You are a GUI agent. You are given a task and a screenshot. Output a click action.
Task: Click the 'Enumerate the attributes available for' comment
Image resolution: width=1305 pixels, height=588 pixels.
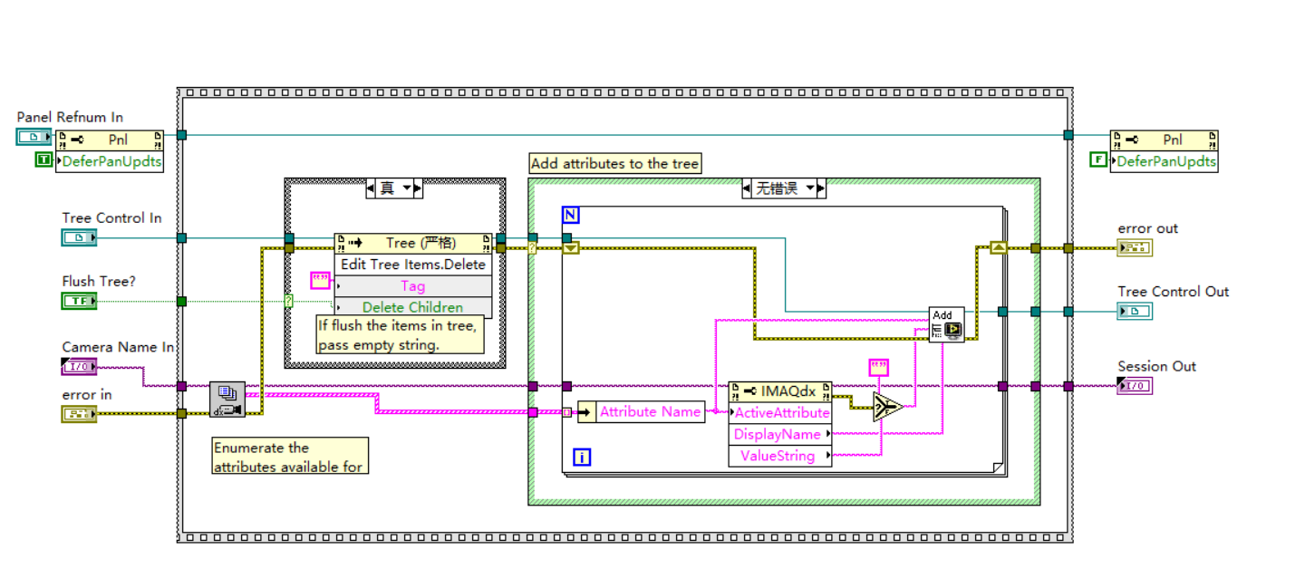(290, 457)
